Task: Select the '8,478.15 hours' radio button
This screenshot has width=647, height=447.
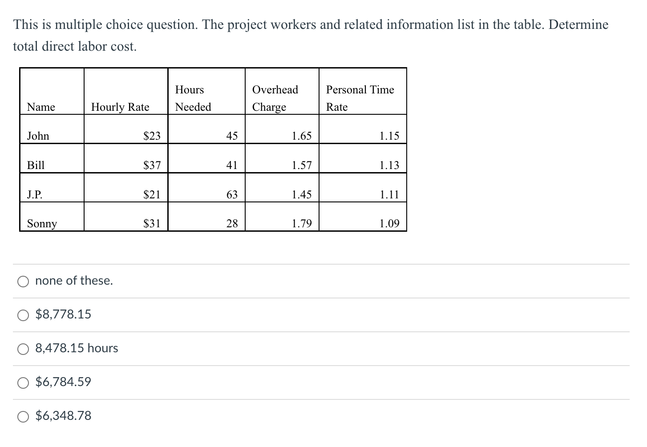Action: pos(23,349)
